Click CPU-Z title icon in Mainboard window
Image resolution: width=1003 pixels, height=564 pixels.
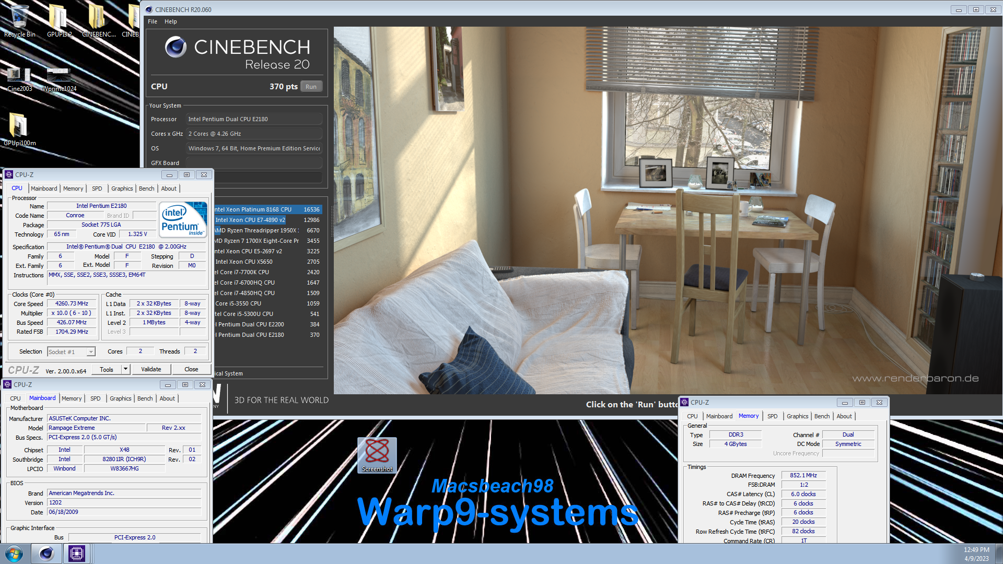pos(7,384)
